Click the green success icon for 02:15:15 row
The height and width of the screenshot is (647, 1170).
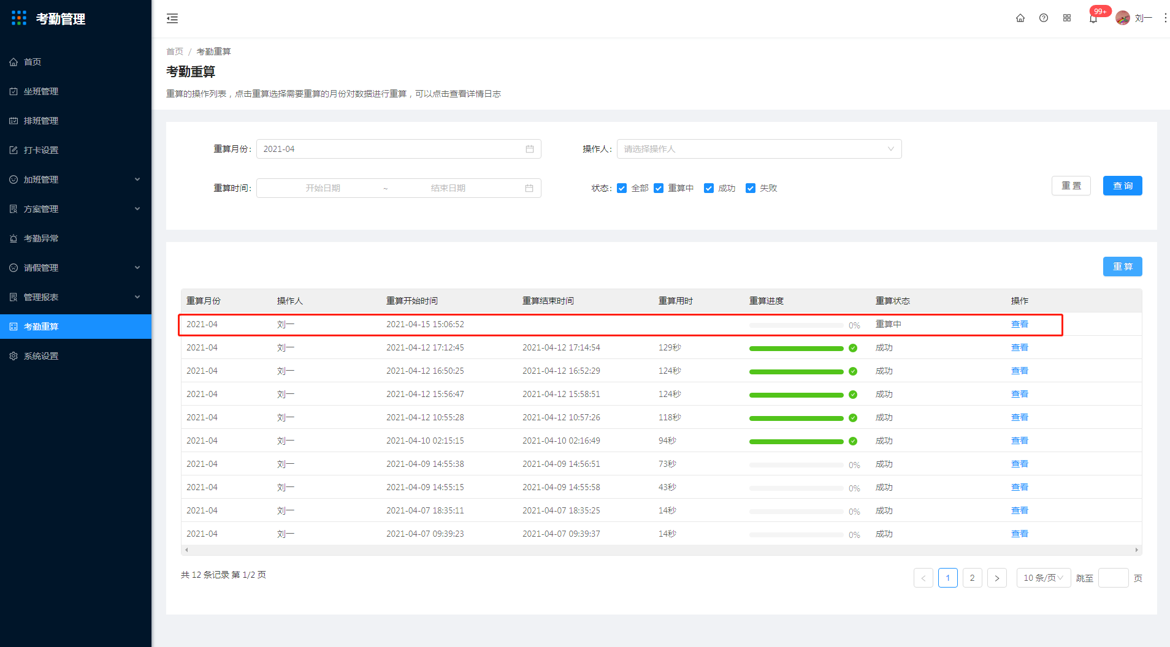pos(853,441)
